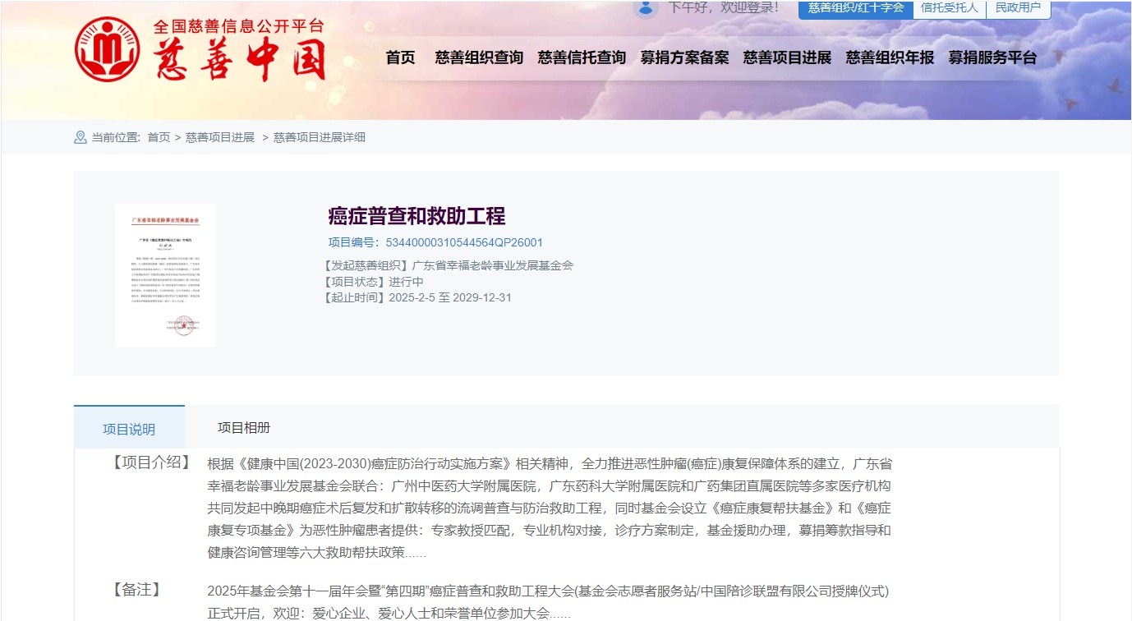Click the 【备注】 section label
This screenshot has width=1132, height=621.
coord(136,590)
